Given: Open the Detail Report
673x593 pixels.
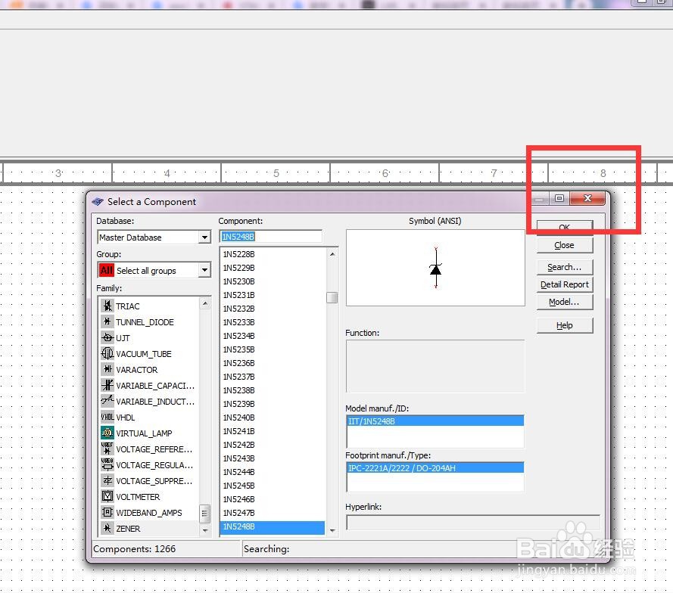Looking at the screenshot, I should click(x=565, y=284).
